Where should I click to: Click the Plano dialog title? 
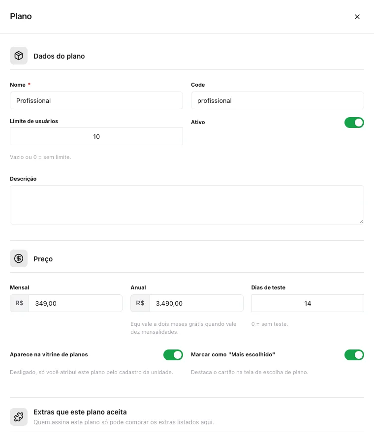[x=21, y=16]
